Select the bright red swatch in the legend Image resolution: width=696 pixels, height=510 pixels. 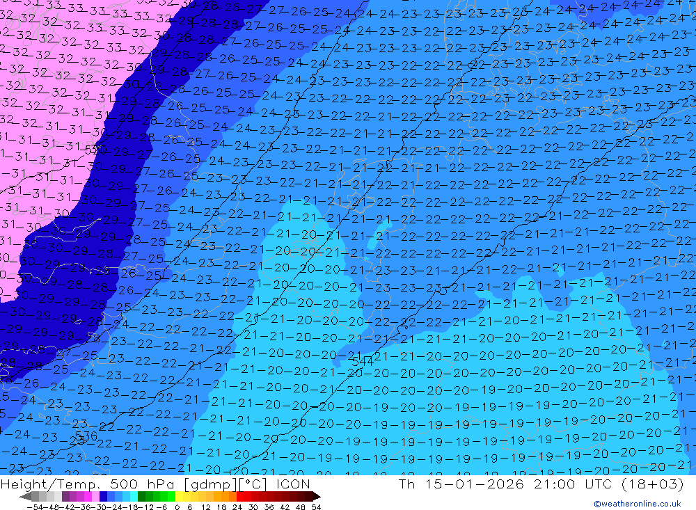pyautogui.click(x=240, y=497)
